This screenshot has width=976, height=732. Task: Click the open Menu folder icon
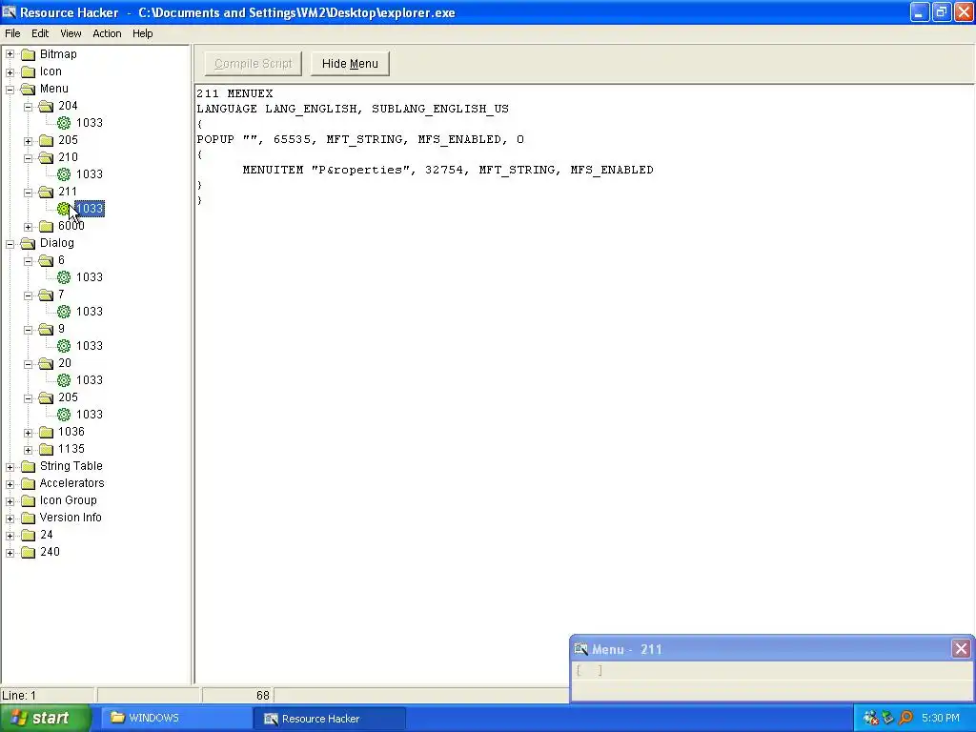[x=28, y=89]
